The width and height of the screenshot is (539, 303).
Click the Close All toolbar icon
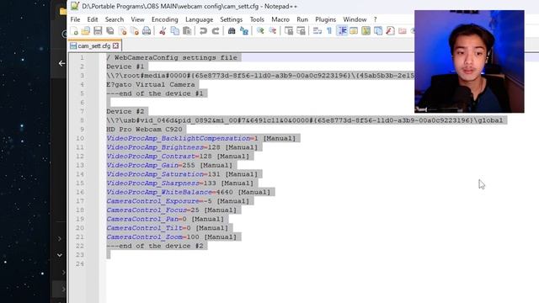[x=135, y=31]
